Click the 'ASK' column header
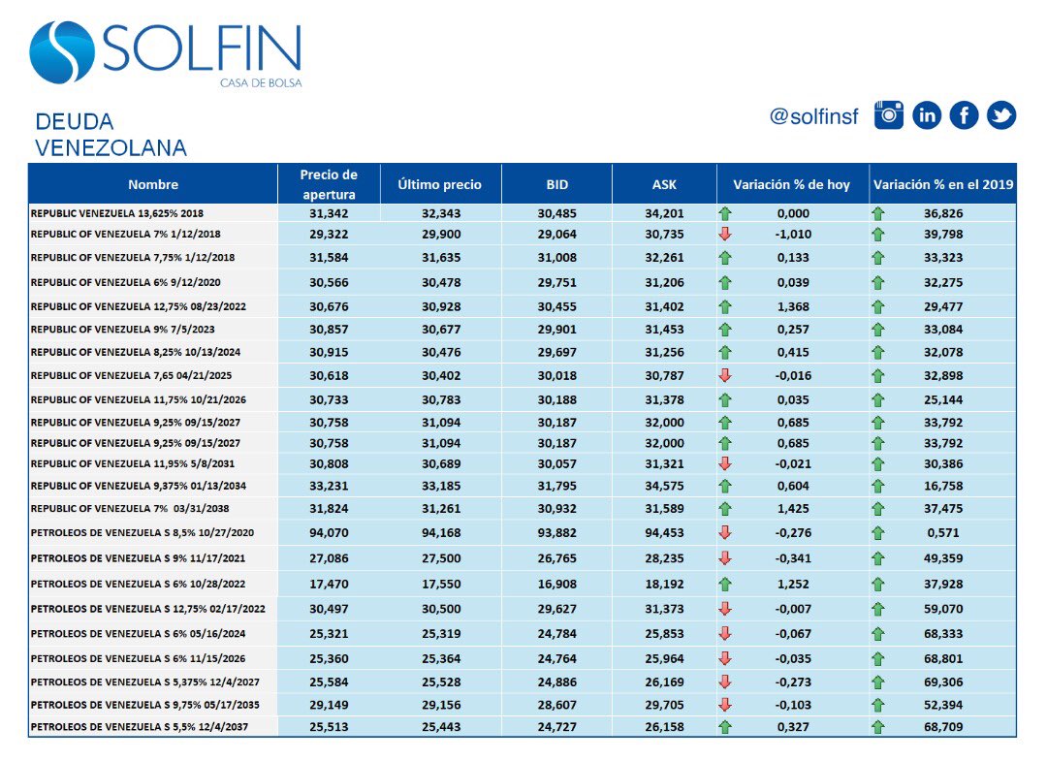This screenshot has width=1047, height=761. pos(664,184)
